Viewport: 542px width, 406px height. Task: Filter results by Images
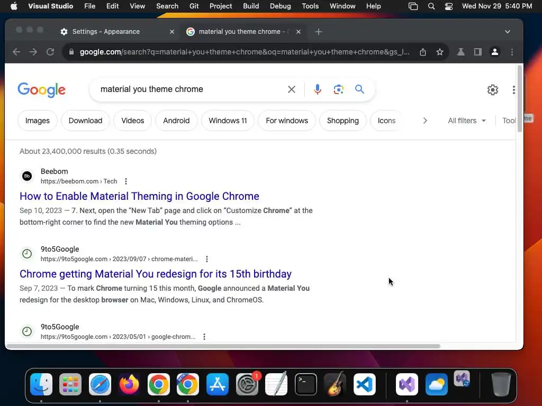click(38, 121)
